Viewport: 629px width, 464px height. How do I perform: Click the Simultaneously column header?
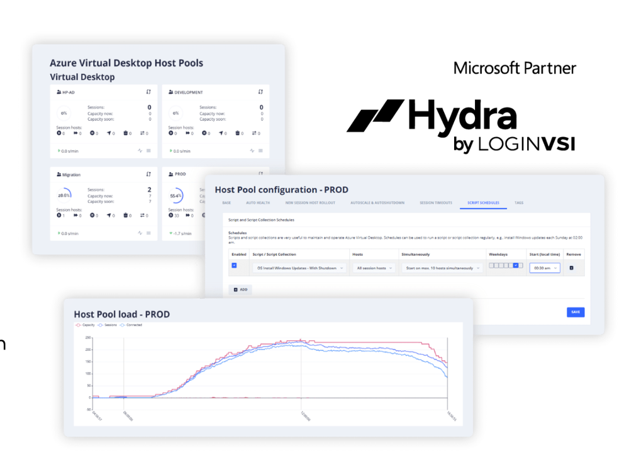(x=416, y=254)
